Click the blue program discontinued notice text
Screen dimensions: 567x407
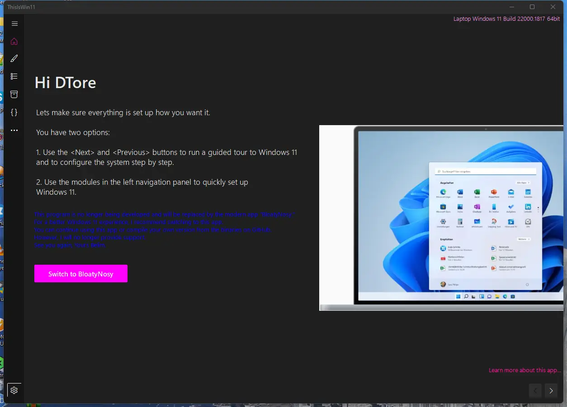point(165,229)
